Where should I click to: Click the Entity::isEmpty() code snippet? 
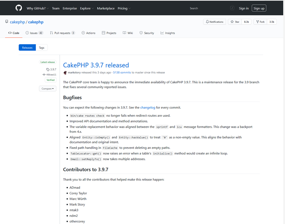pos(96,137)
